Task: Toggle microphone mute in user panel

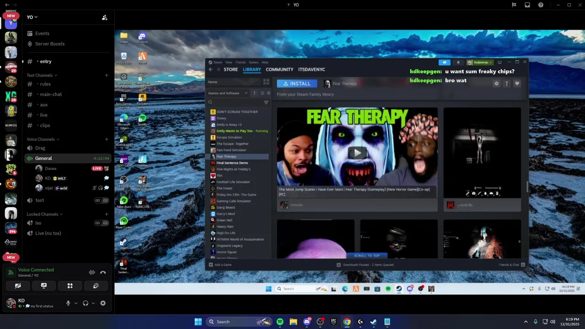Action: click(x=68, y=303)
